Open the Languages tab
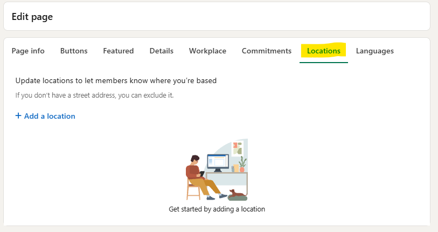Screen dimensions: 438x232 click(374, 51)
